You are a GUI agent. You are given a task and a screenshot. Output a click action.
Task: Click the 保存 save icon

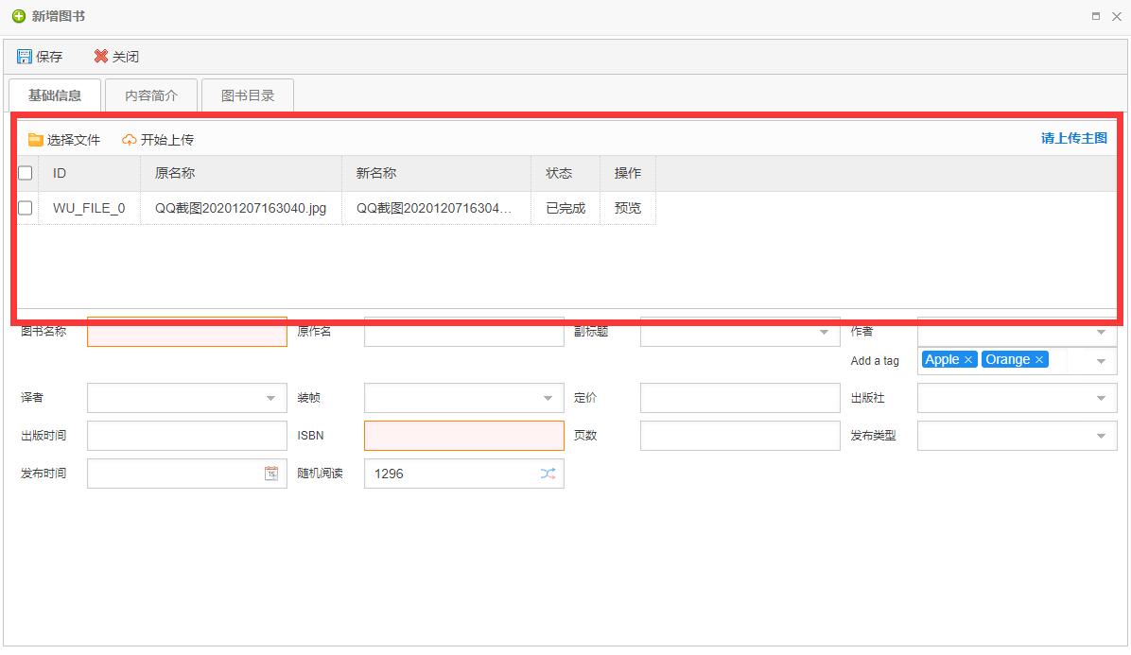tap(24, 56)
